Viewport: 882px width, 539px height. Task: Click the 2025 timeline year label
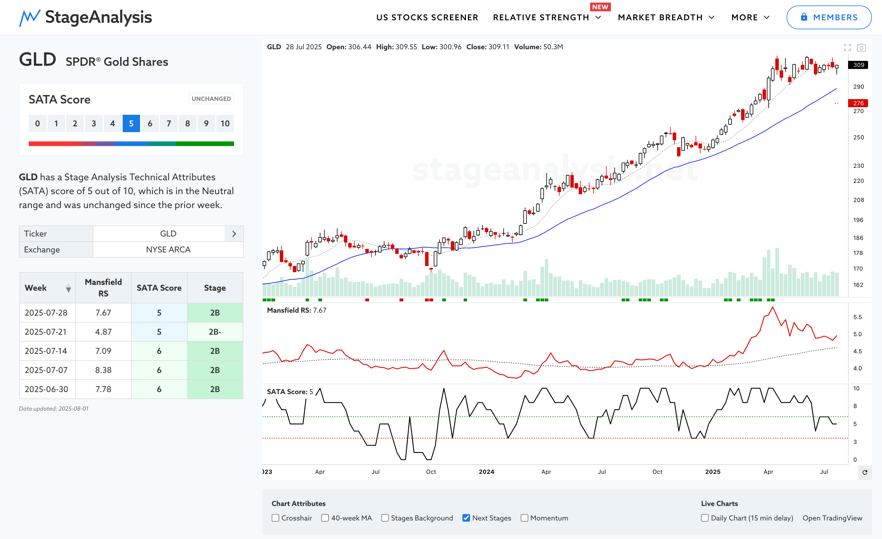[713, 472]
